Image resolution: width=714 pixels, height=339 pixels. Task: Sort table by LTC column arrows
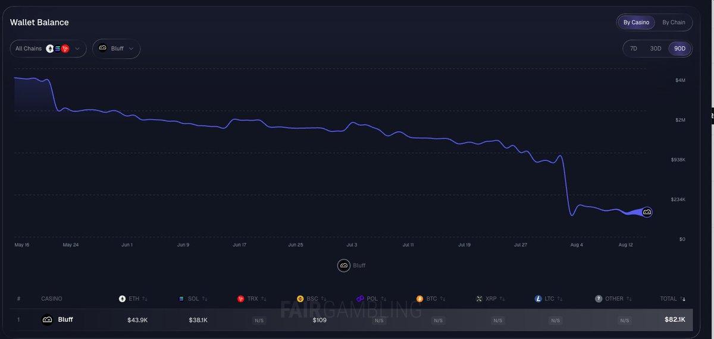[x=560, y=299]
